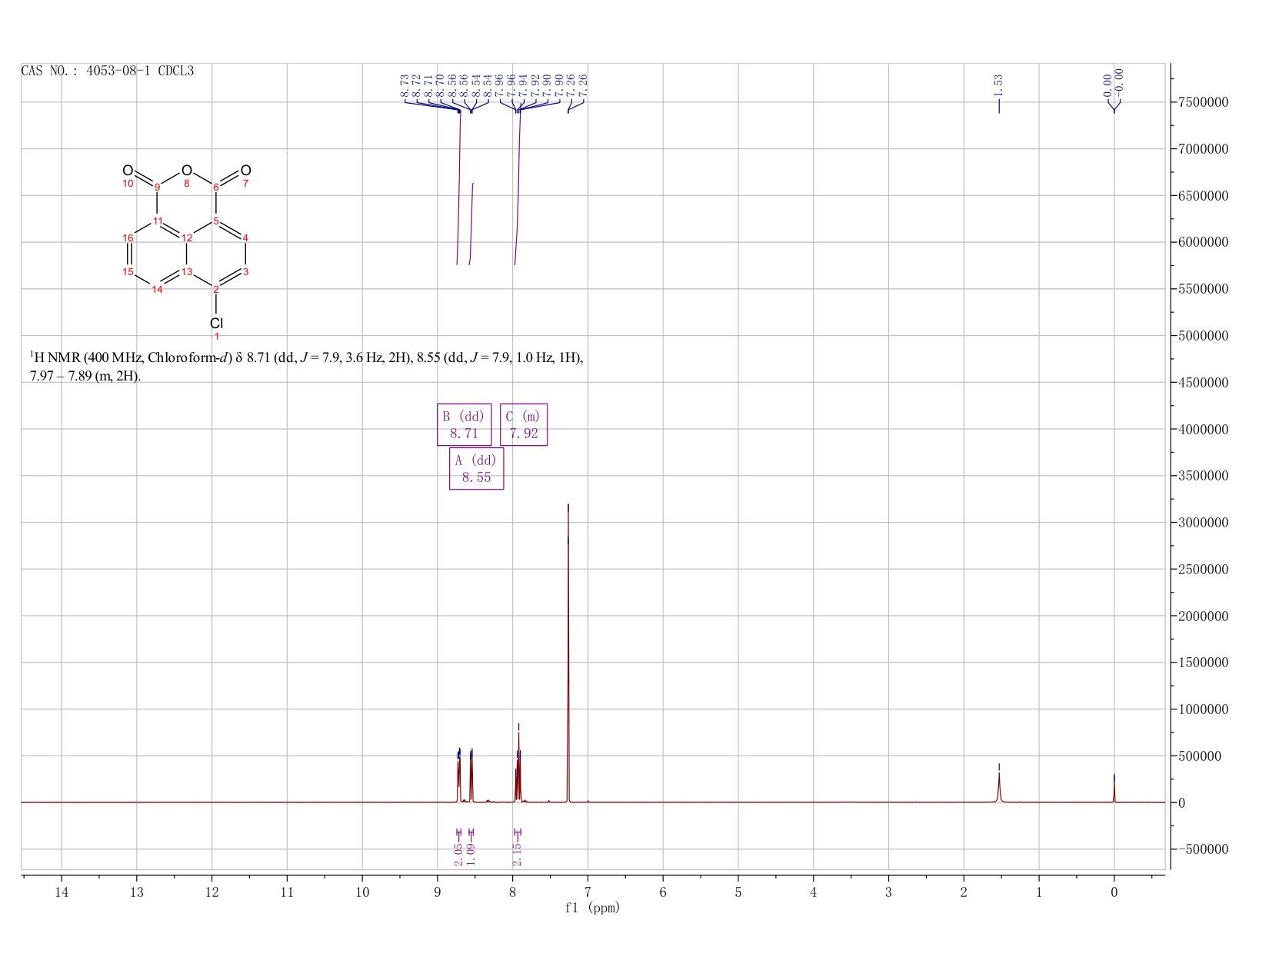Click the CAS NO.: 4053-08-1 CDCL3 title text
The height and width of the screenshot is (980, 1269).
(108, 71)
